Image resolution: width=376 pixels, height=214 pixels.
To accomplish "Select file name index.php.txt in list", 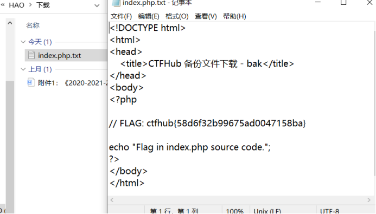I will coord(60,55).
